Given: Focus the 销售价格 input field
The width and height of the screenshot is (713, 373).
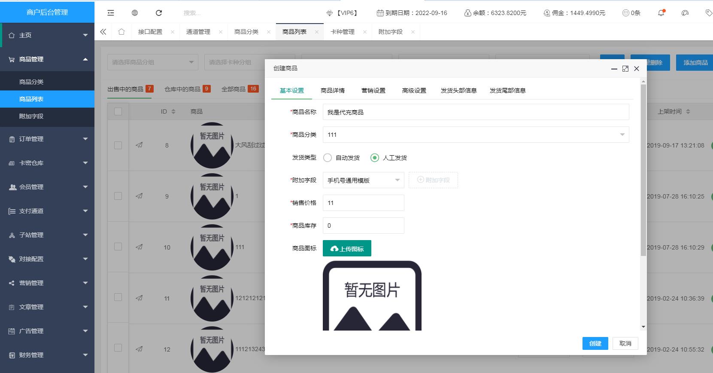Looking at the screenshot, I should click(364, 203).
